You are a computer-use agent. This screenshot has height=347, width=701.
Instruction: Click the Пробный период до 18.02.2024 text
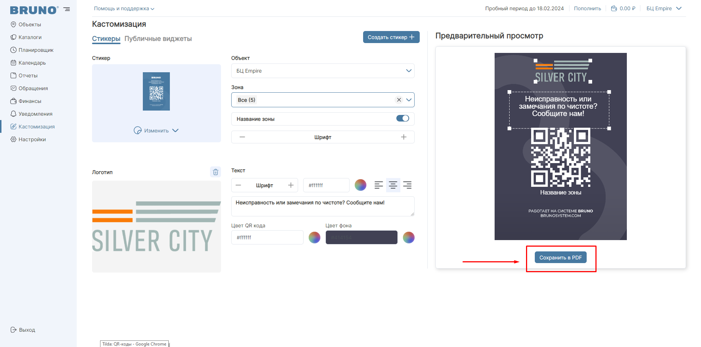[x=524, y=8]
